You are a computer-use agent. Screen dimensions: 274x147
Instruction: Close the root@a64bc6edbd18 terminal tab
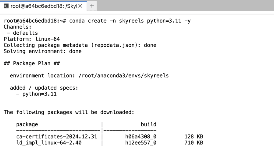tap(80, 6)
